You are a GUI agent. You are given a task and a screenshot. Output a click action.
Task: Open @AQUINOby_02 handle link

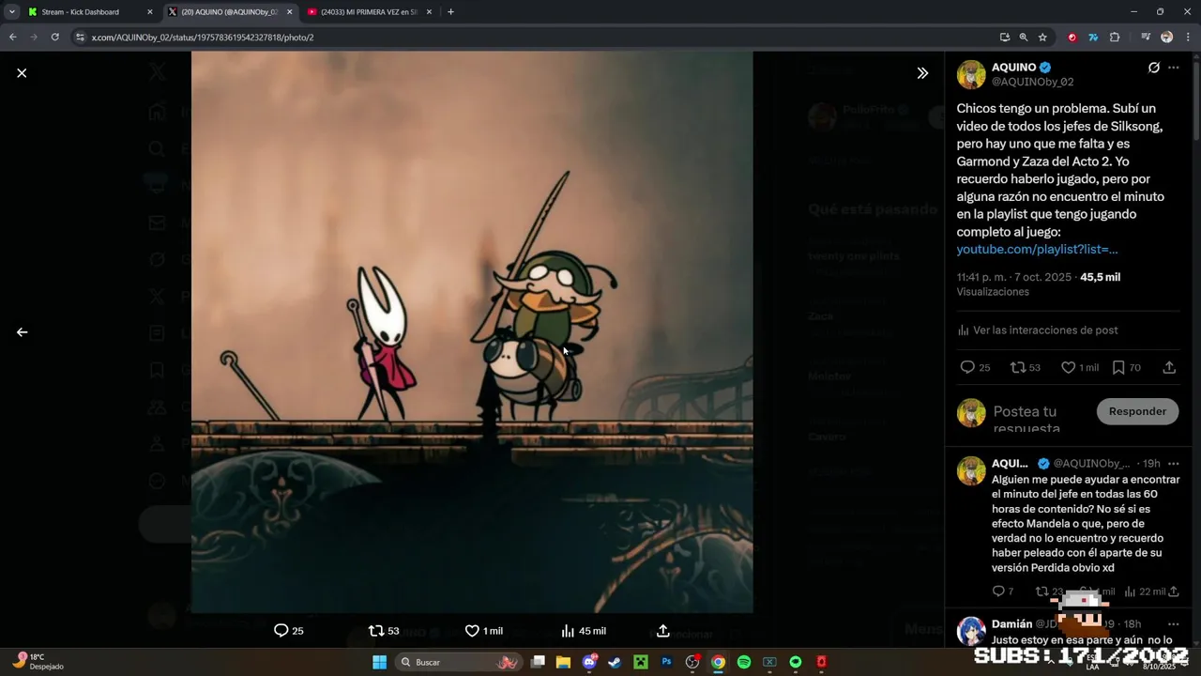coord(1032,82)
